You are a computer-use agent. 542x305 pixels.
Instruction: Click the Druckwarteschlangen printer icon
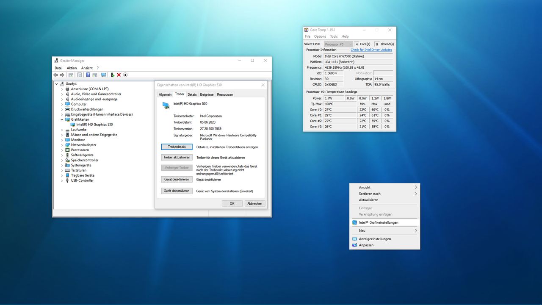(x=67, y=109)
